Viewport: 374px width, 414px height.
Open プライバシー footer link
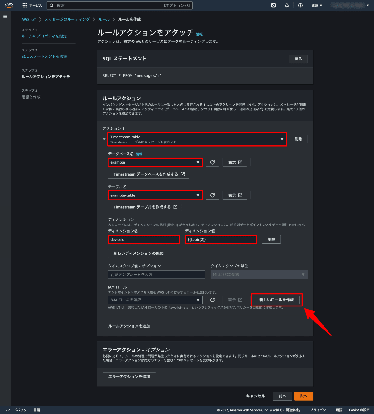coord(319,410)
